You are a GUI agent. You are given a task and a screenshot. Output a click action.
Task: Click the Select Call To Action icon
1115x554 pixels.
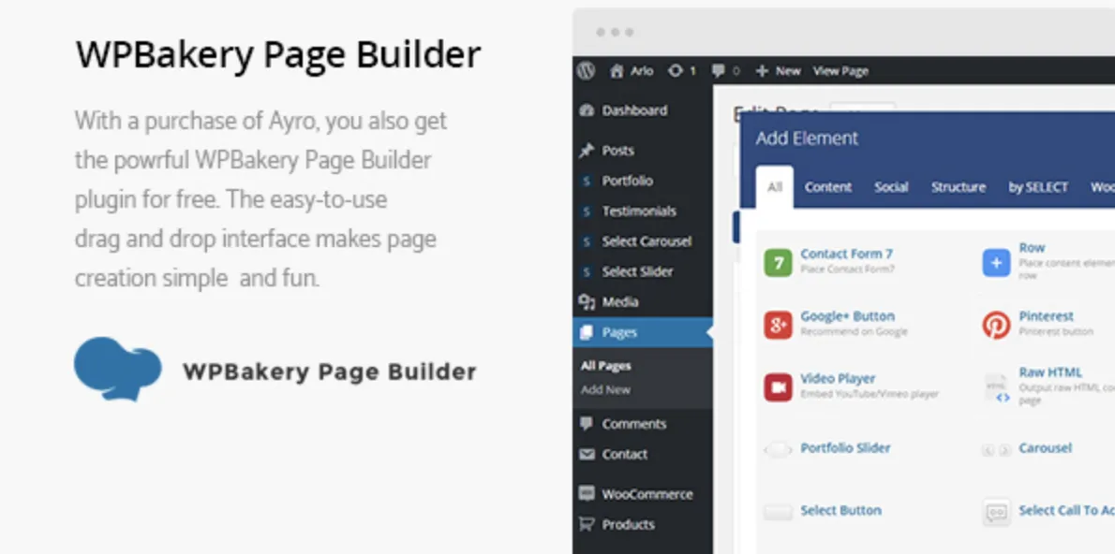point(996,512)
